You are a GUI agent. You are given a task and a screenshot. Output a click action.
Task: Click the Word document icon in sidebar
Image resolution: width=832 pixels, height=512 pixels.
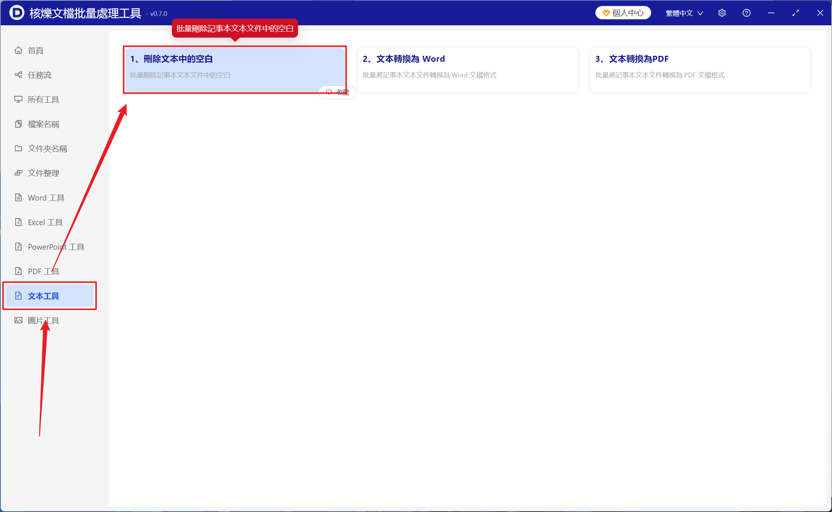pos(18,198)
